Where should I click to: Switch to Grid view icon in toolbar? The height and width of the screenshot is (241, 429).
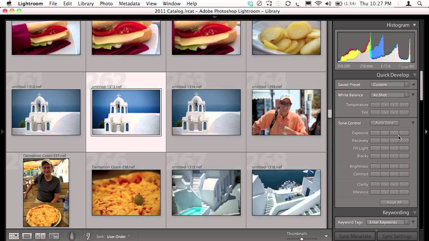coord(14,236)
